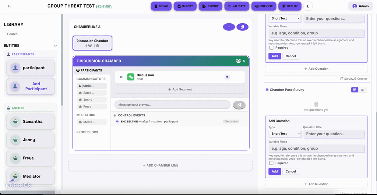This screenshot has height=195, width=377.
Task: Click the upper Add button
Action: [275, 56]
